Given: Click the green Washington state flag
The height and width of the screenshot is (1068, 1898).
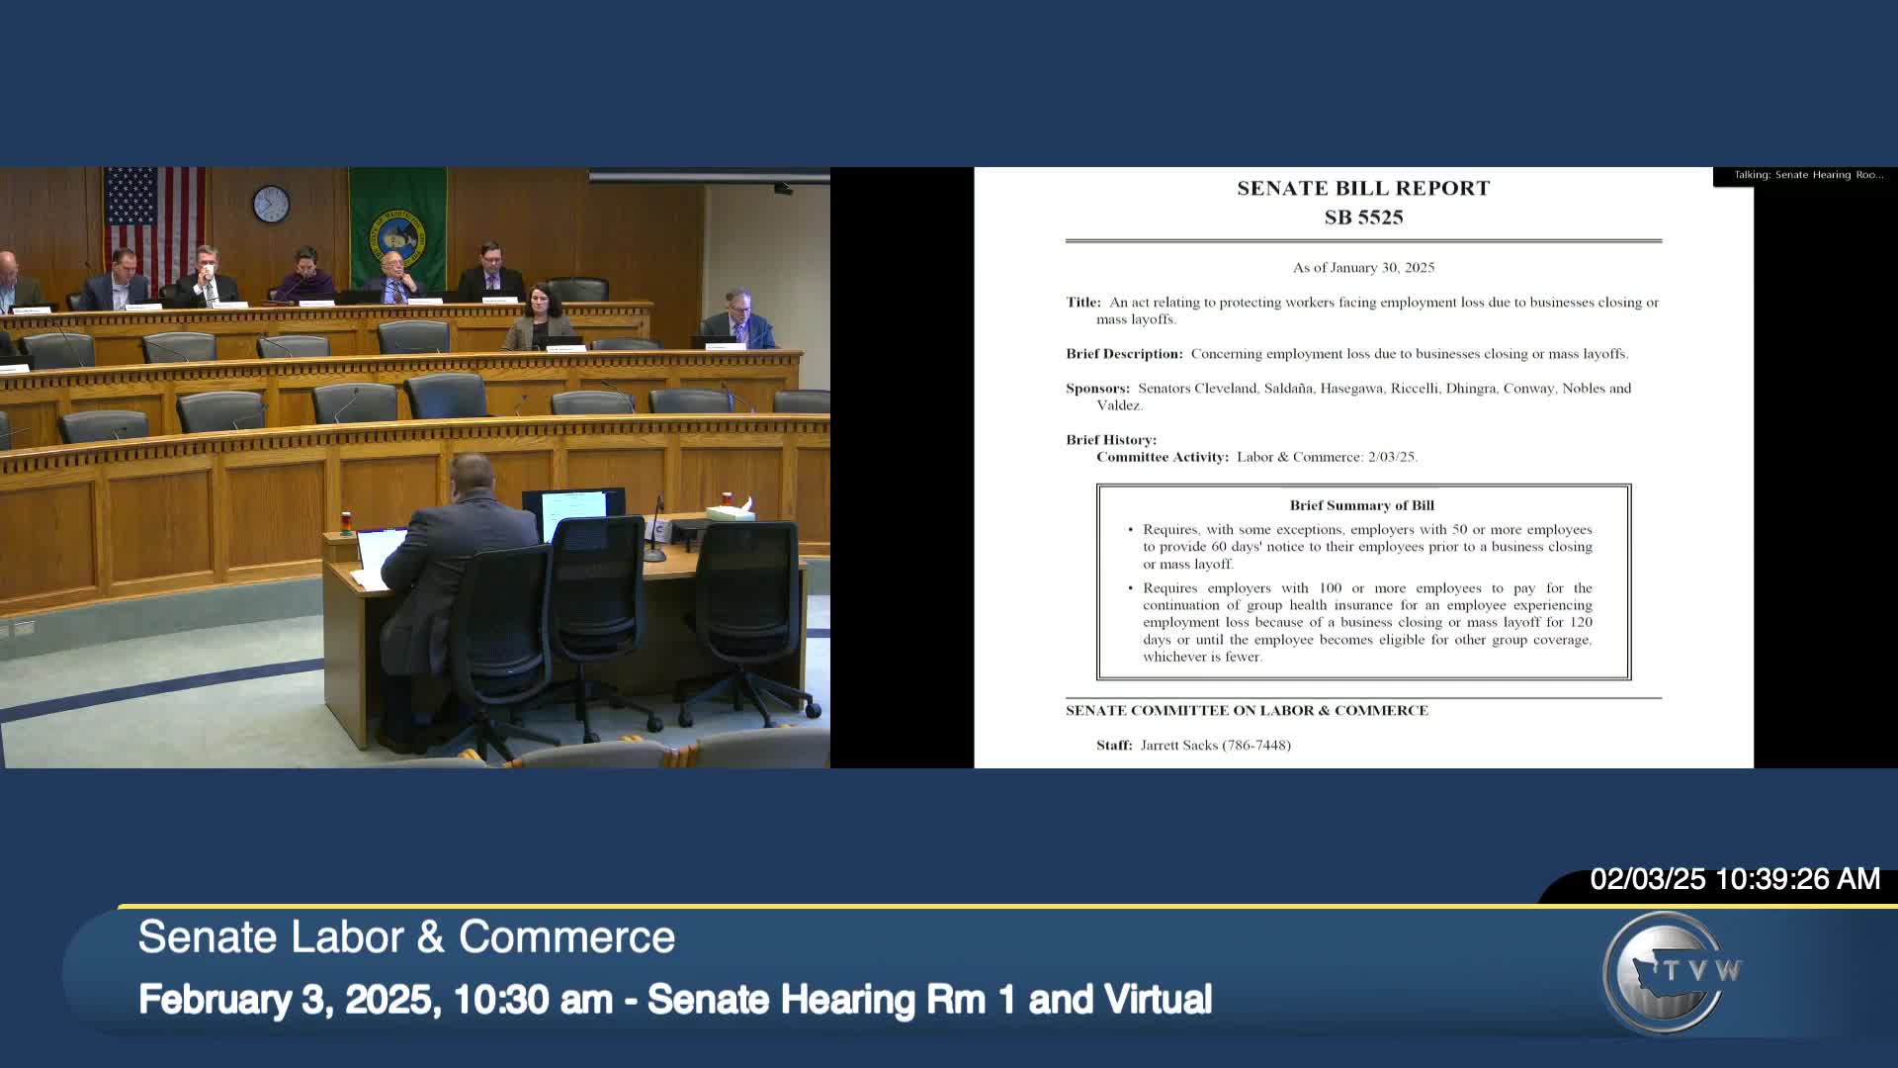Looking at the screenshot, I should point(397,227).
